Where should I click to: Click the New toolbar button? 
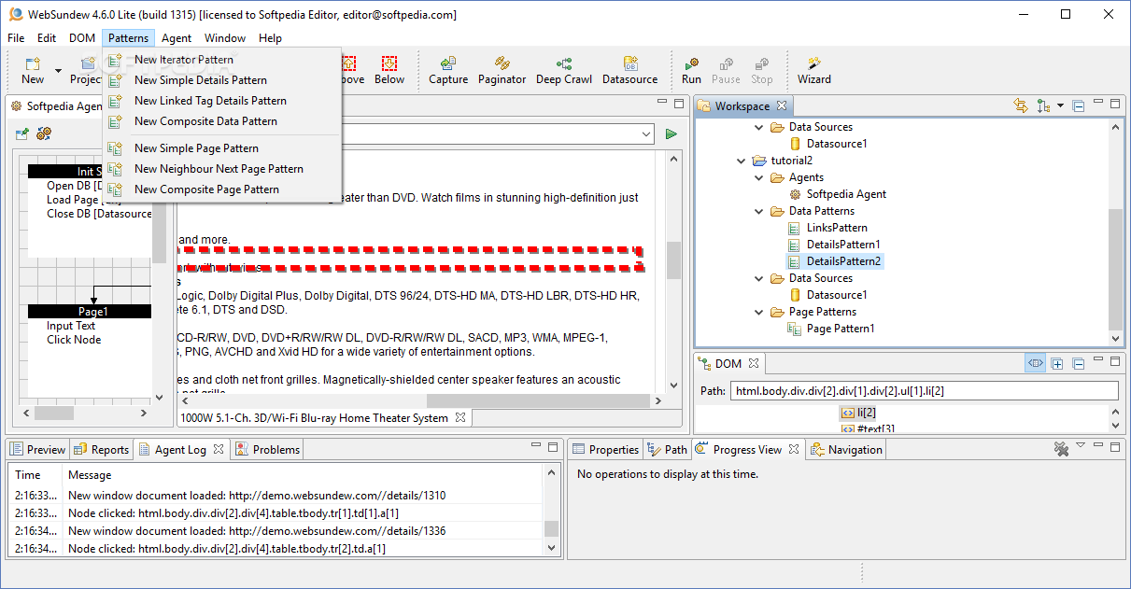[x=33, y=70]
